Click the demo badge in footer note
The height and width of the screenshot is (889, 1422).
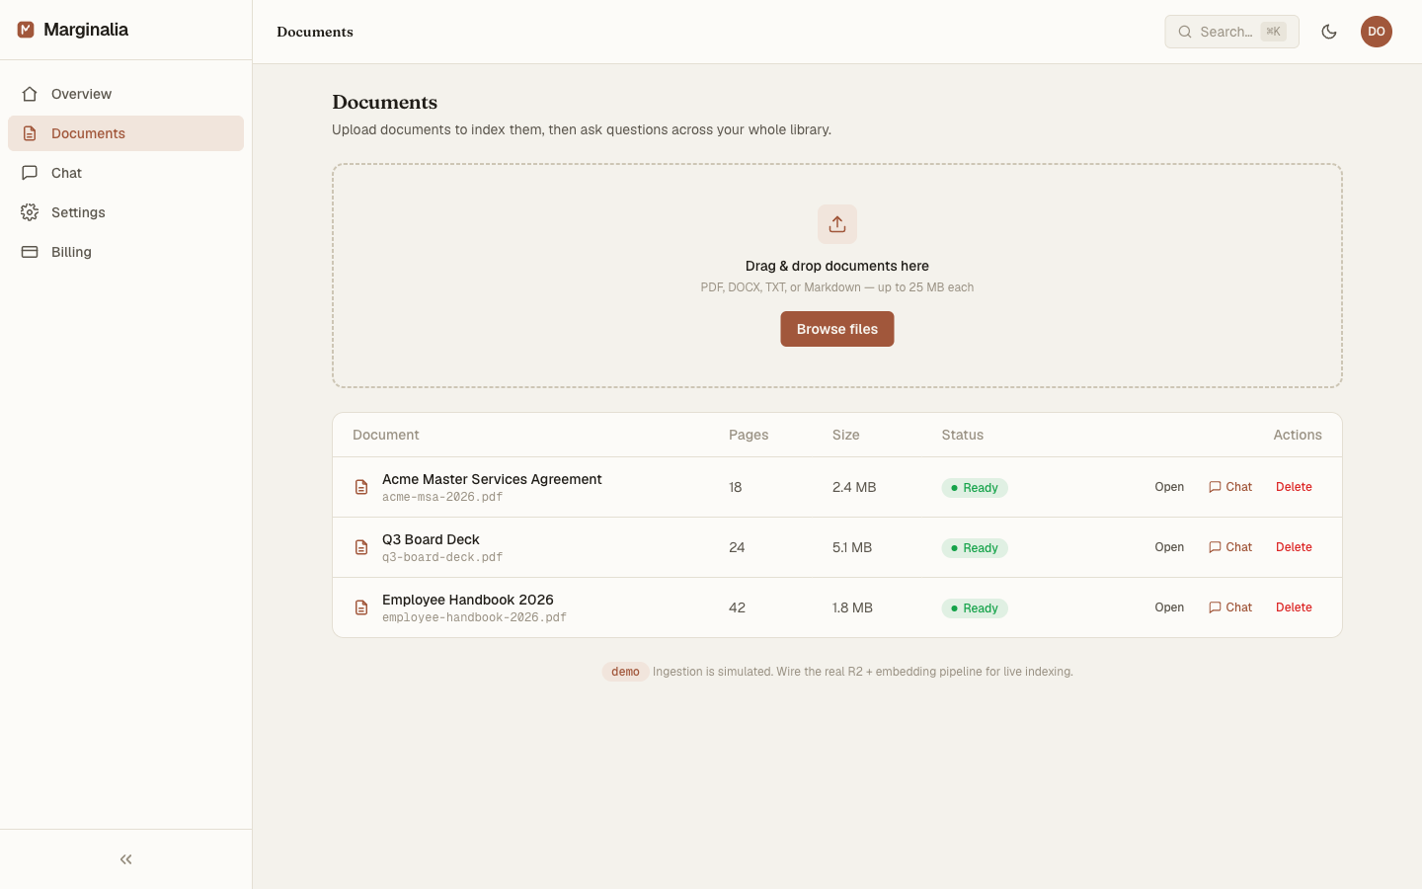click(625, 672)
